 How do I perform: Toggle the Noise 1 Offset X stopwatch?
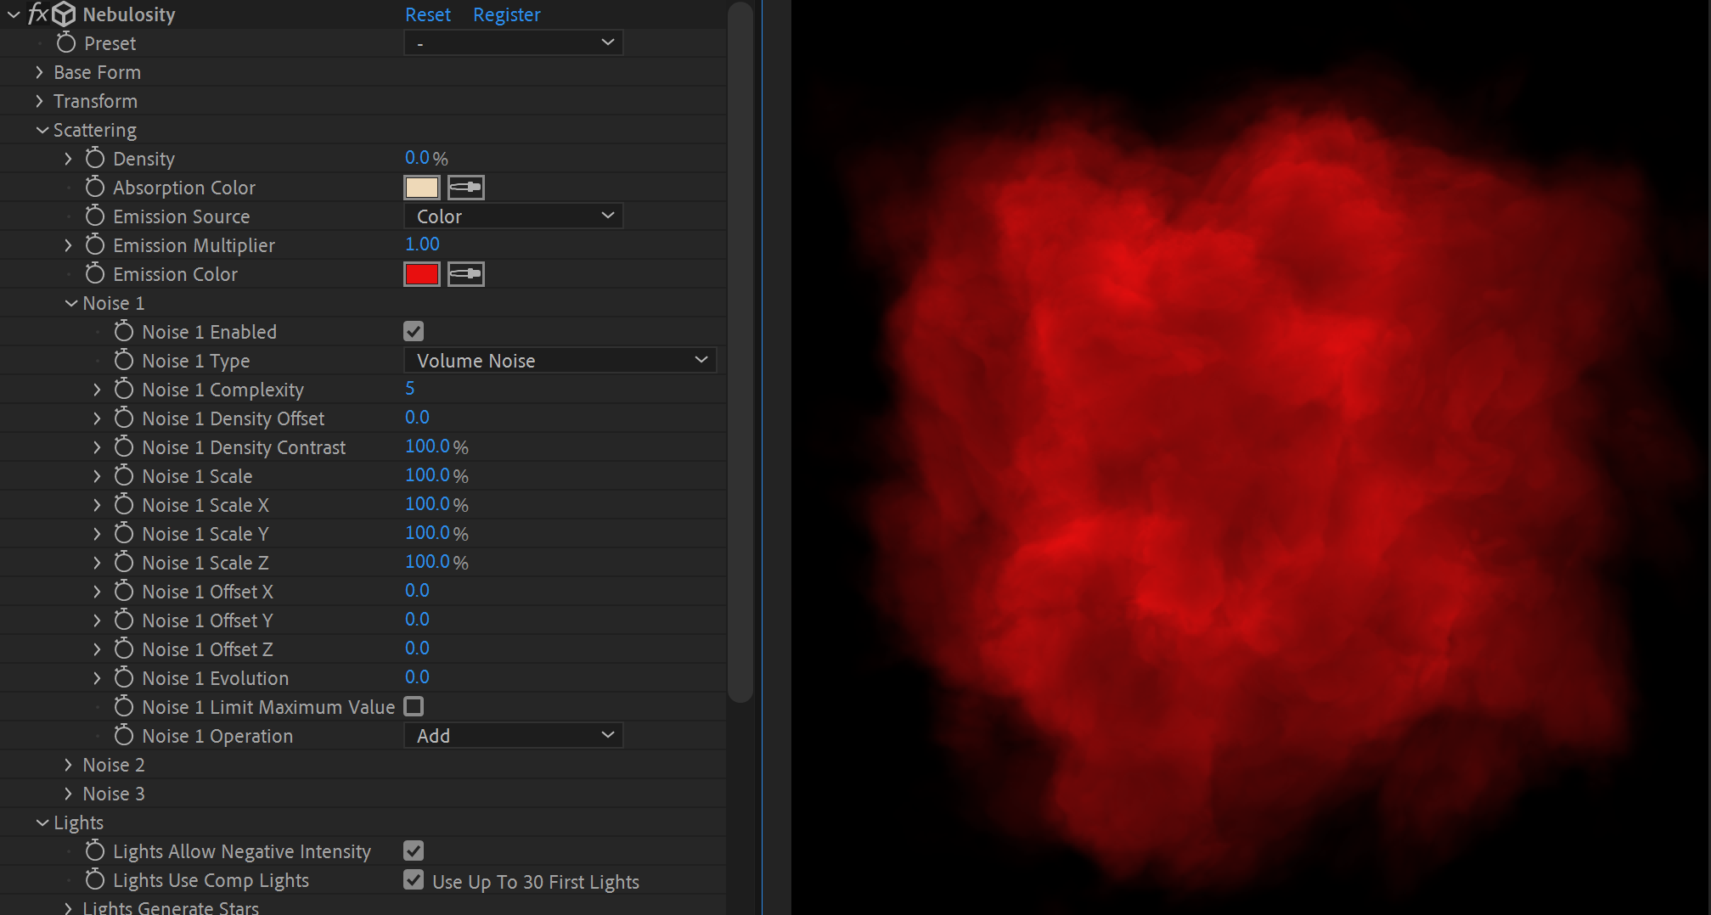click(x=124, y=591)
